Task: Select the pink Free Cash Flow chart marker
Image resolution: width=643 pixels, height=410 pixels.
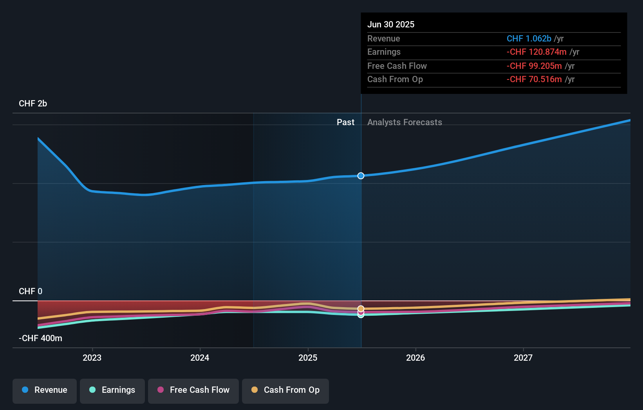Action: pos(360,312)
